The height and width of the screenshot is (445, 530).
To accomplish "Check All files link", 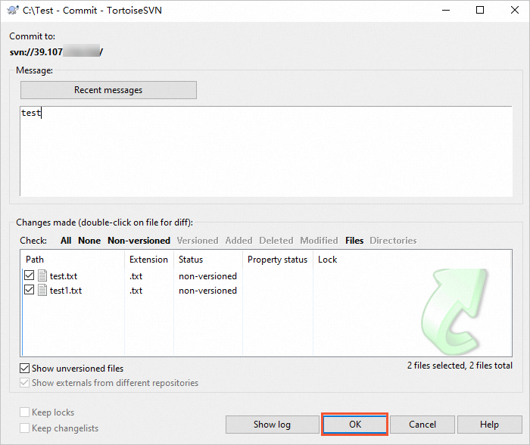I will [x=66, y=240].
